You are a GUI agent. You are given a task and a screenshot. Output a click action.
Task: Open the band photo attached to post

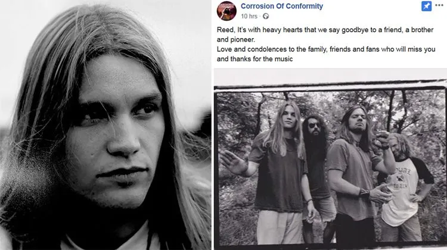330,165
